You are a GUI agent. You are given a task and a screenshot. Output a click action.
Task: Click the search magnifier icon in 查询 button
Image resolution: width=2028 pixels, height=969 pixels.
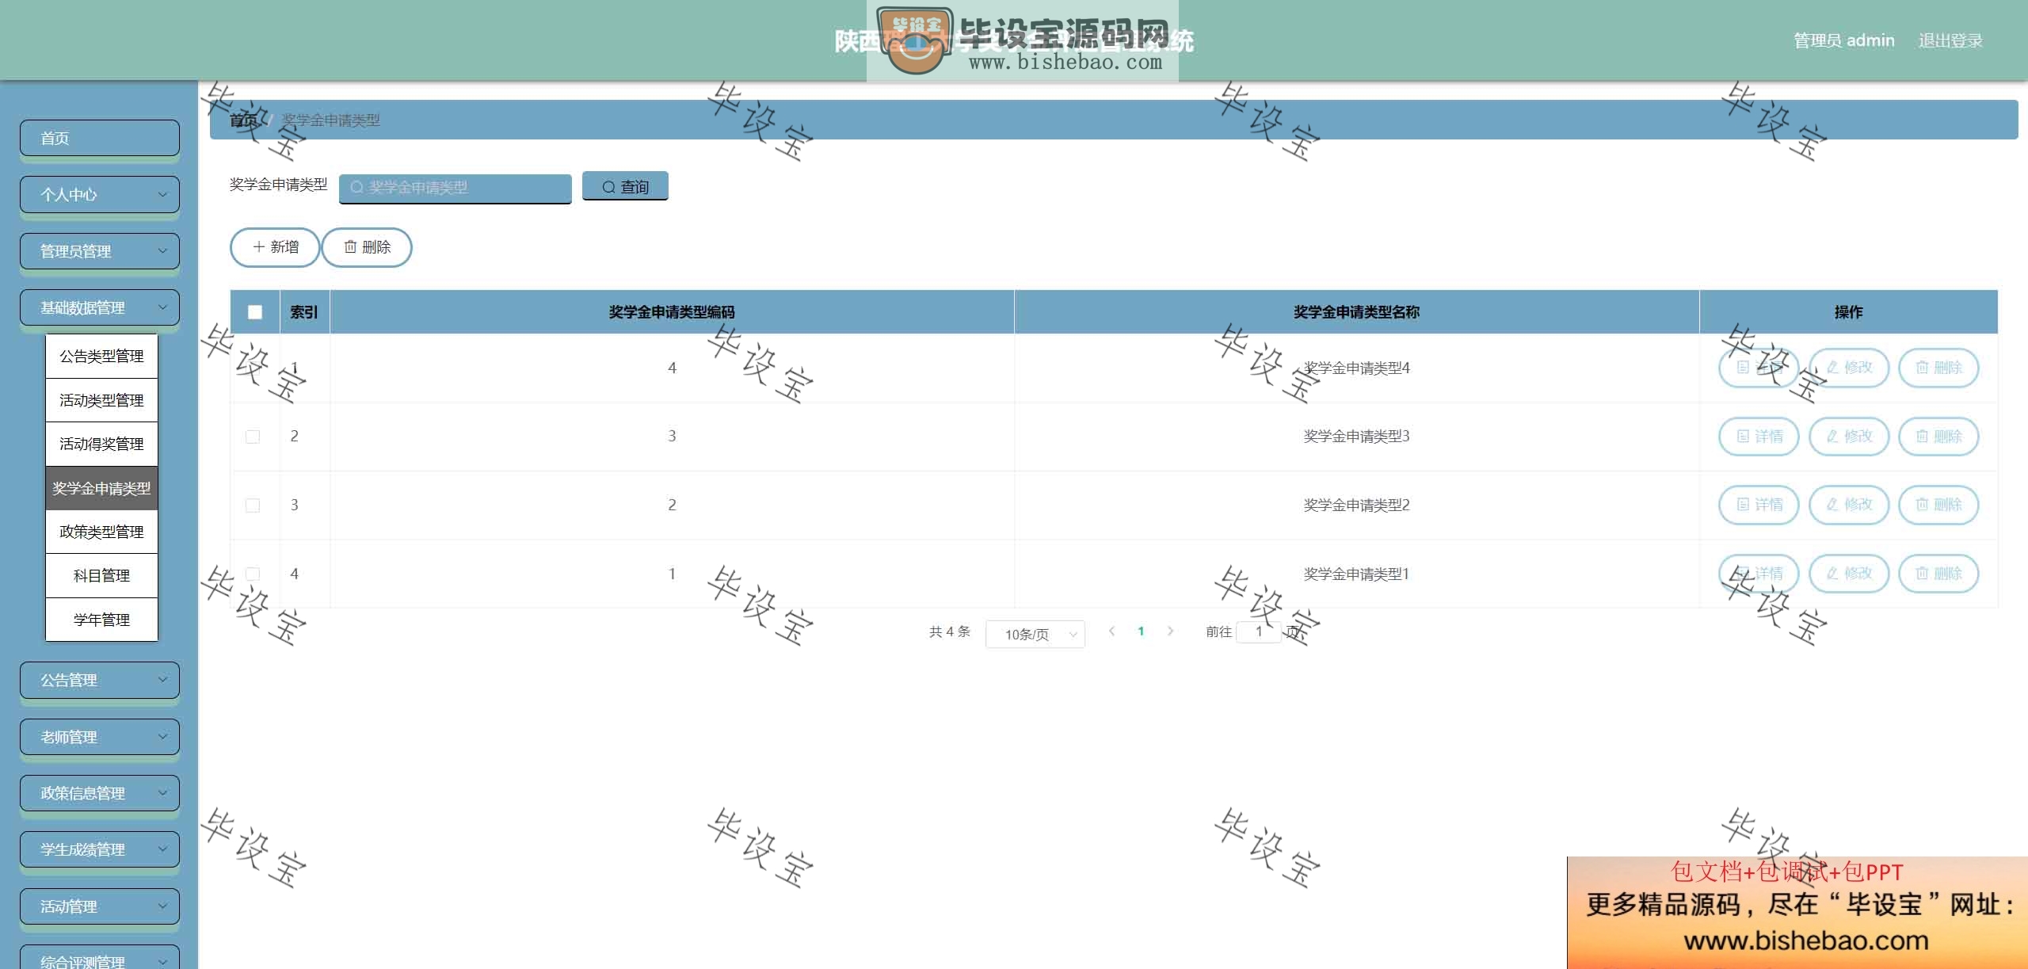pos(608,187)
